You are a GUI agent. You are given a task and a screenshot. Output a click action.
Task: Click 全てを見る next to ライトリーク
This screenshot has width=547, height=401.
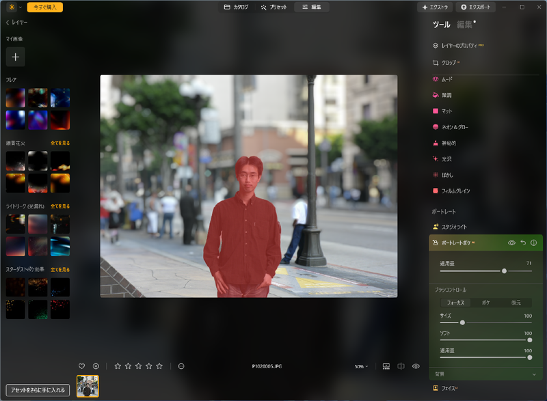60,206
